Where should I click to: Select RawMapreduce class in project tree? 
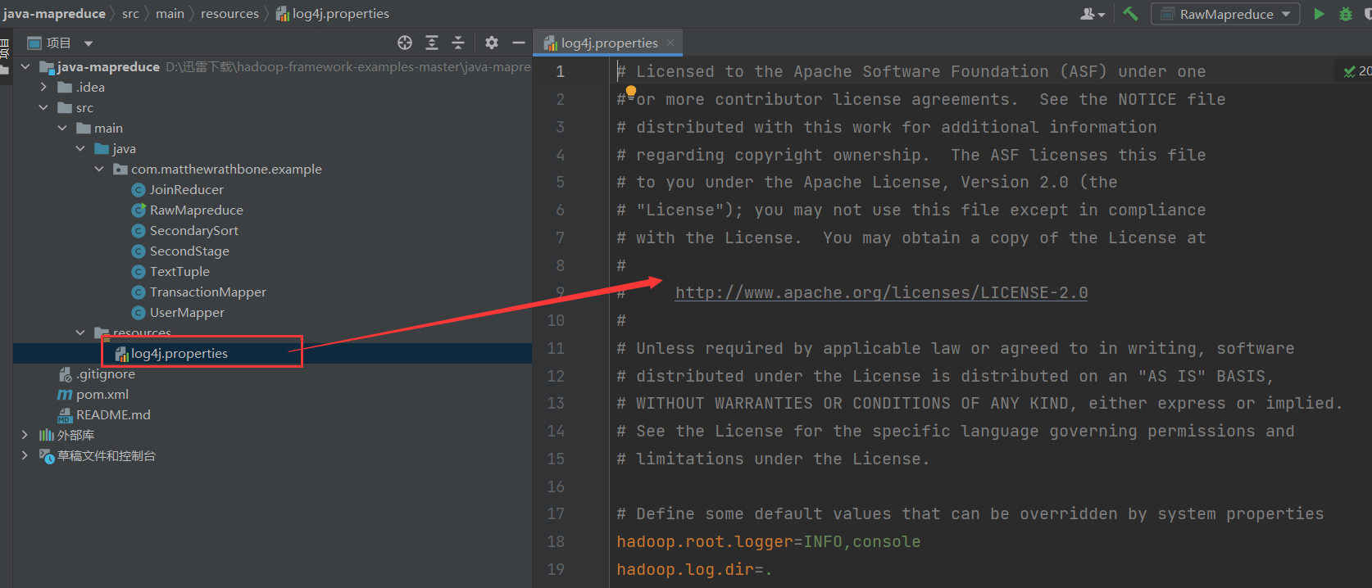click(x=196, y=210)
